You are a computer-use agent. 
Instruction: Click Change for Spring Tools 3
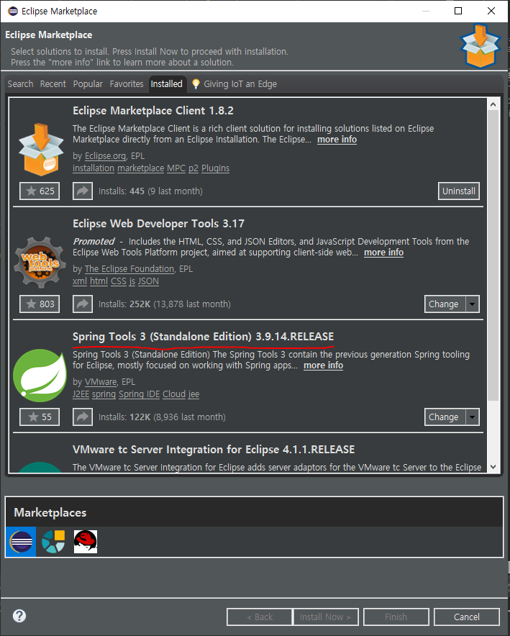point(445,417)
